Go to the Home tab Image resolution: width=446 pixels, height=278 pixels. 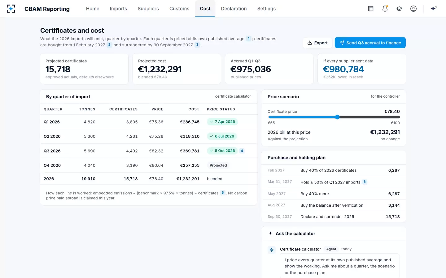click(x=93, y=9)
